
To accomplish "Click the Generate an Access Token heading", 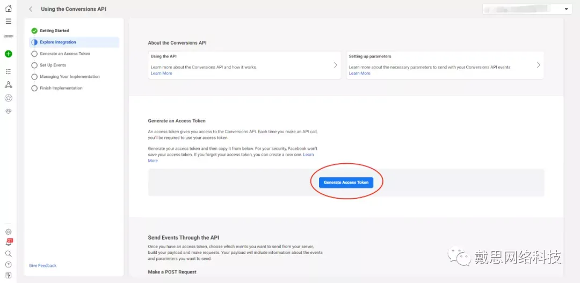I will coord(177,121).
